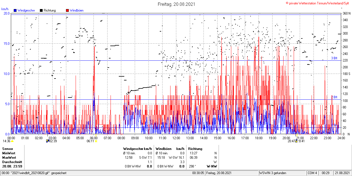Image resolution: width=352 pixels, height=176 pixels.
Task: Click the 06:39 direction maximum time
Action: click(193, 158)
